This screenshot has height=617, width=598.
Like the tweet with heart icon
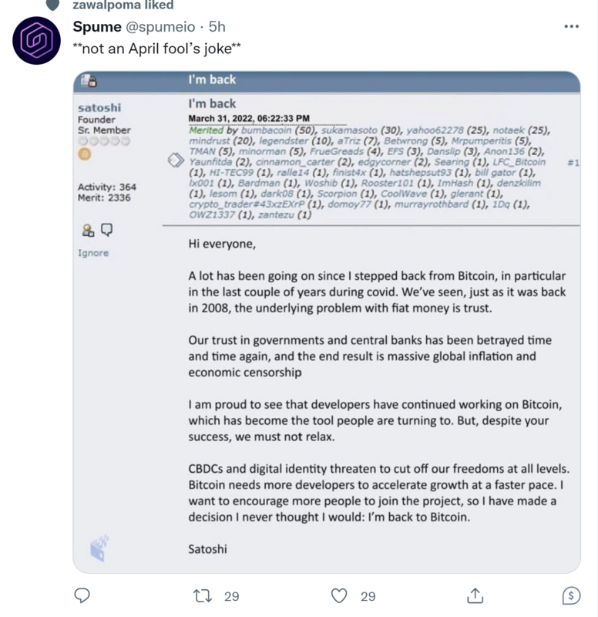tap(339, 595)
